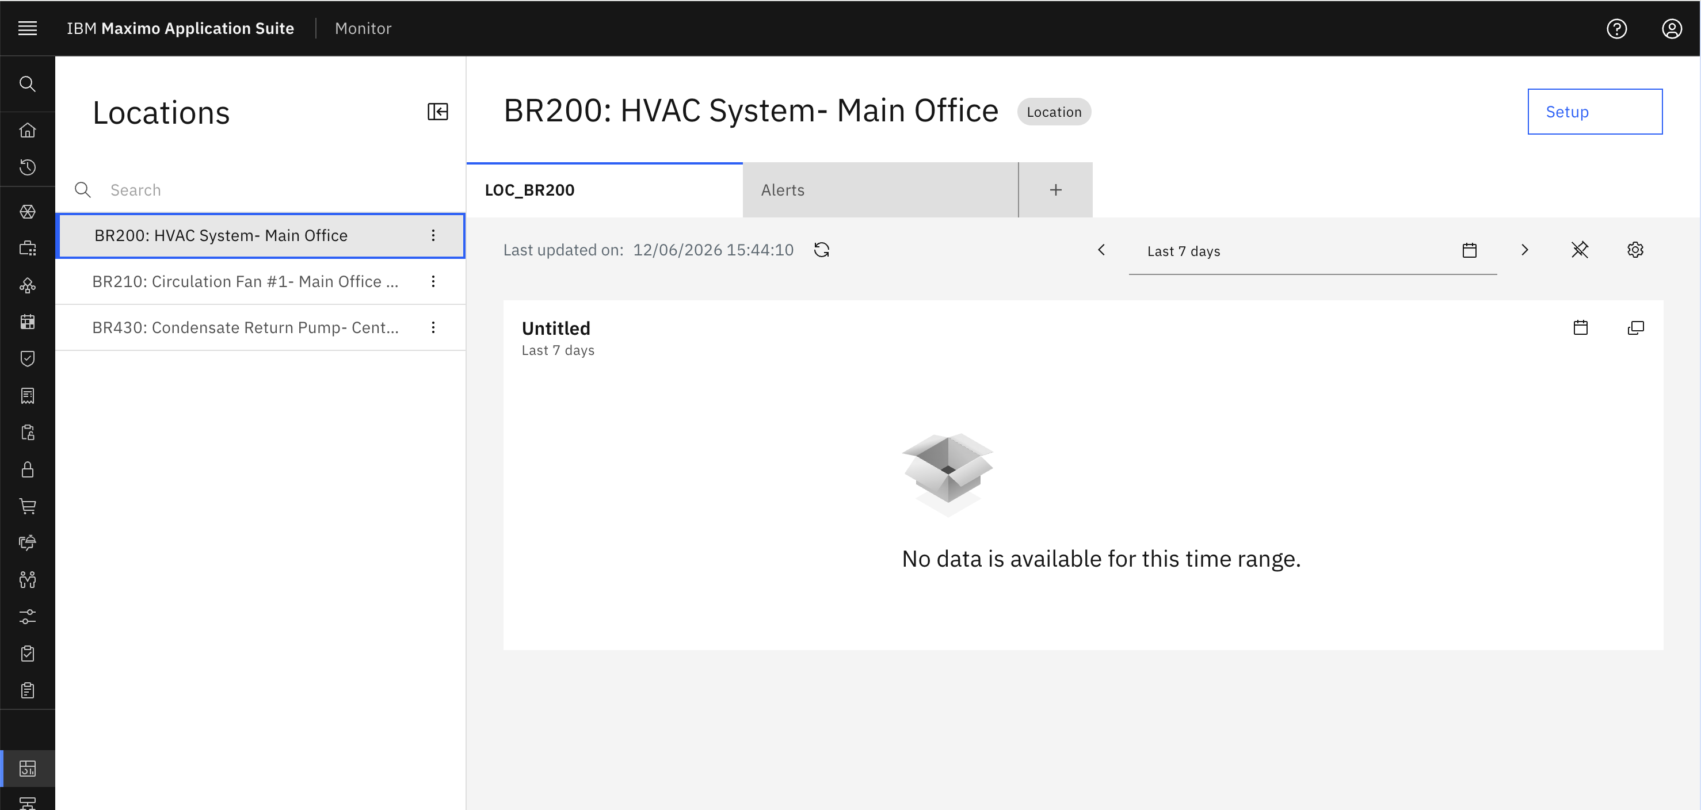Open the Last 7 days range picker
The image size is (1701, 810).
(x=1312, y=251)
